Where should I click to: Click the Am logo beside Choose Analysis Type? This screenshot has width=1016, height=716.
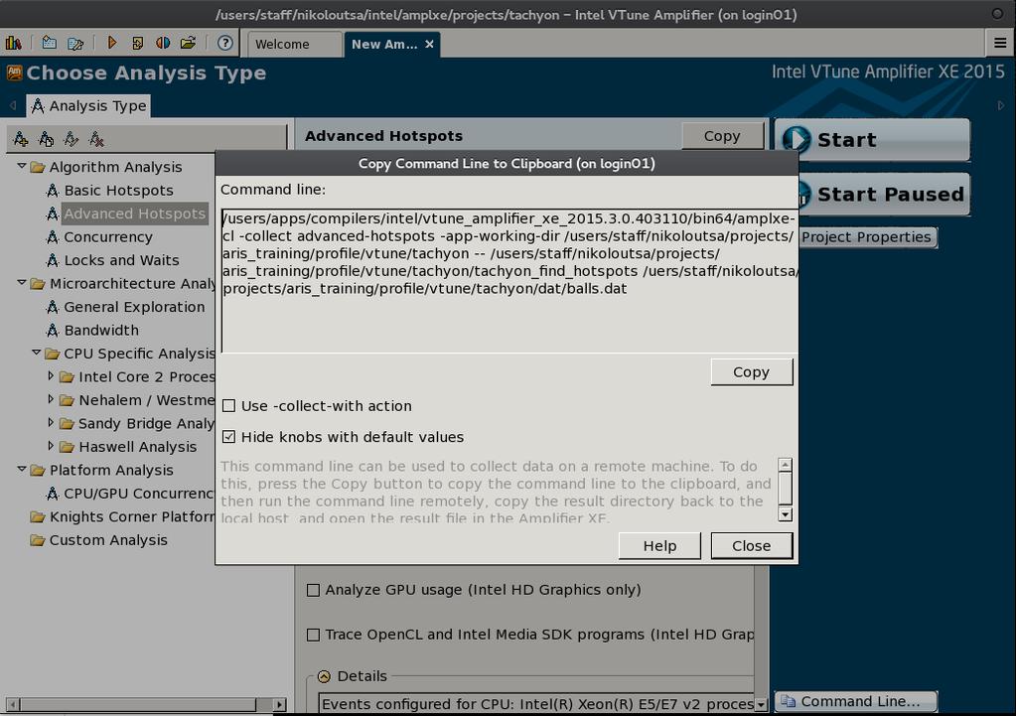click(14, 72)
